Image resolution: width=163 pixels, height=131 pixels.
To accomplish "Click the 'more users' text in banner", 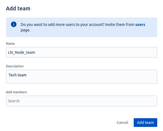I will [x=65, y=25].
